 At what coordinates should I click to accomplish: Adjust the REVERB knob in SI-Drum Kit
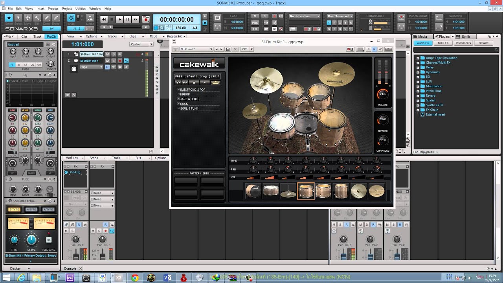[382, 119]
